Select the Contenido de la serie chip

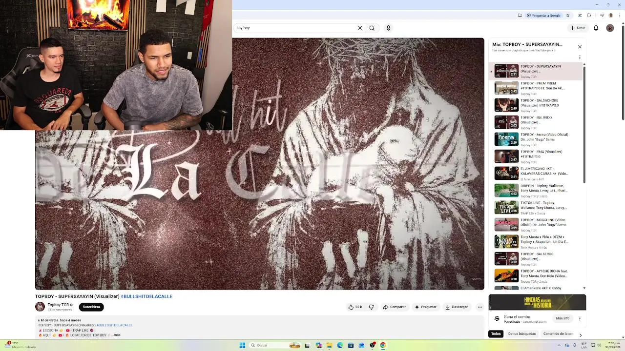click(558, 334)
